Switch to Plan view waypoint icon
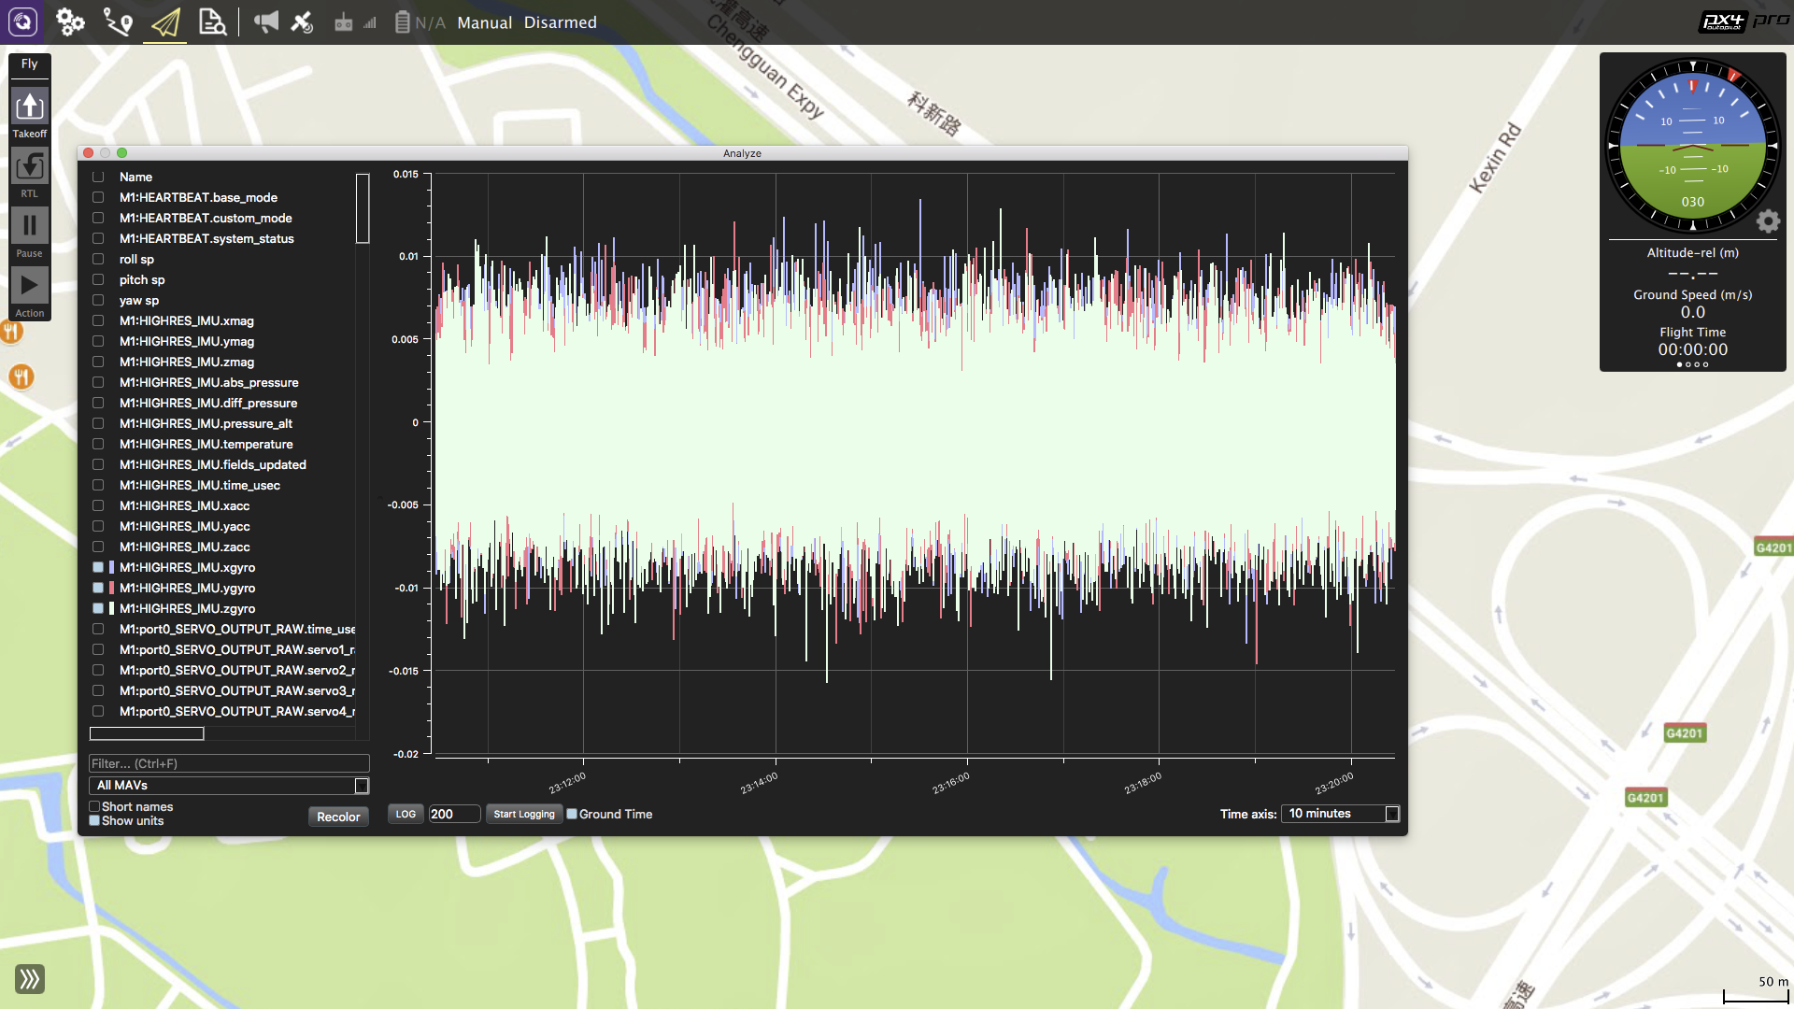Image resolution: width=1794 pixels, height=1009 pixels. tap(118, 21)
